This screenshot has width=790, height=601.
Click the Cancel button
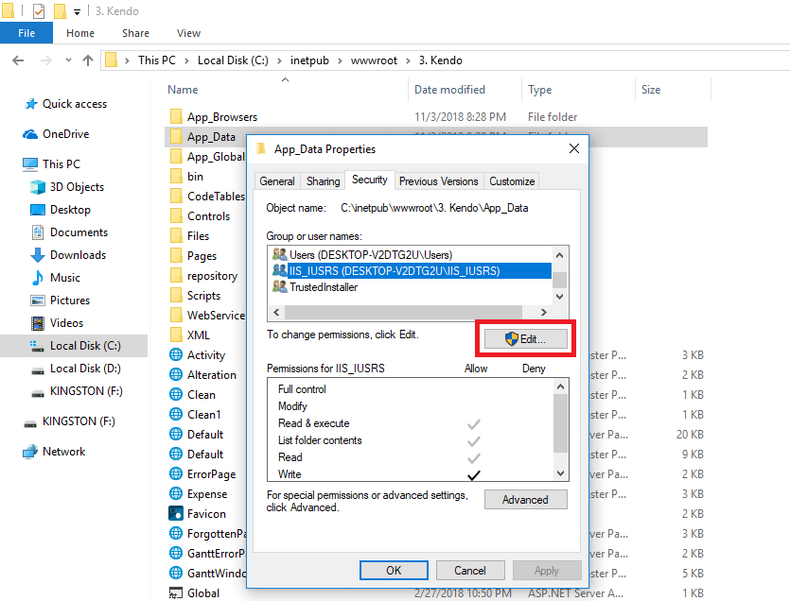[x=470, y=571]
